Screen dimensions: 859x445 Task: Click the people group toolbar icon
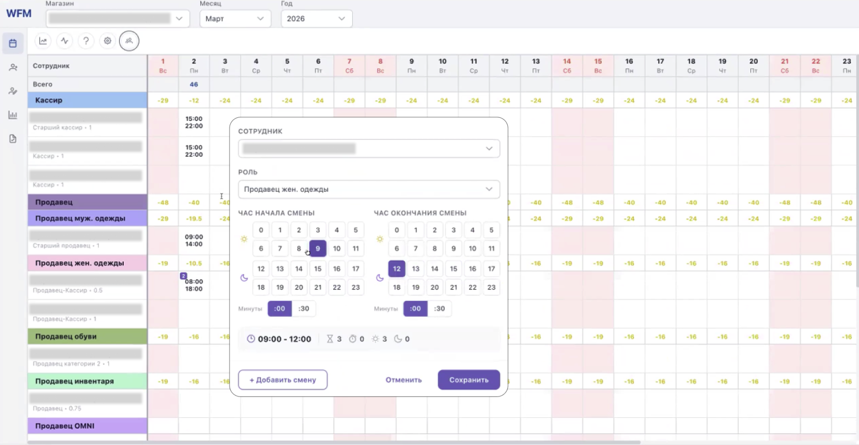coord(129,41)
